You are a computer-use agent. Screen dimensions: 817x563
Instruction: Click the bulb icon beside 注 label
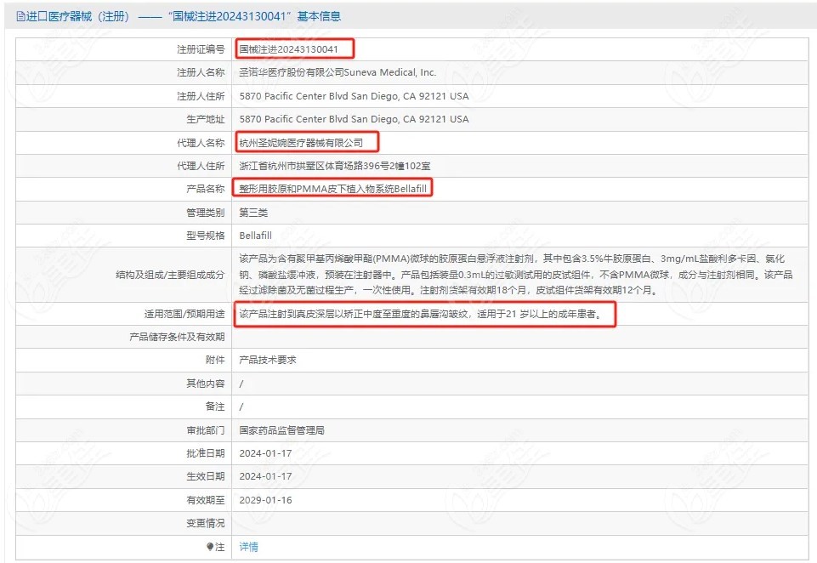(210, 547)
